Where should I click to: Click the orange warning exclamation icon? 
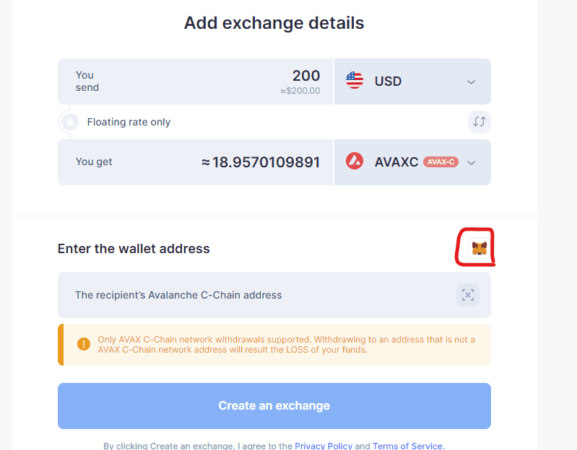(84, 344)
